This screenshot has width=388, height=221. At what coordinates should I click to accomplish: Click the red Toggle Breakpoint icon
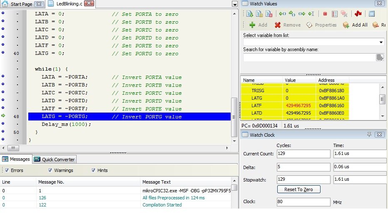pyautogui.click(x=325, y=14)
